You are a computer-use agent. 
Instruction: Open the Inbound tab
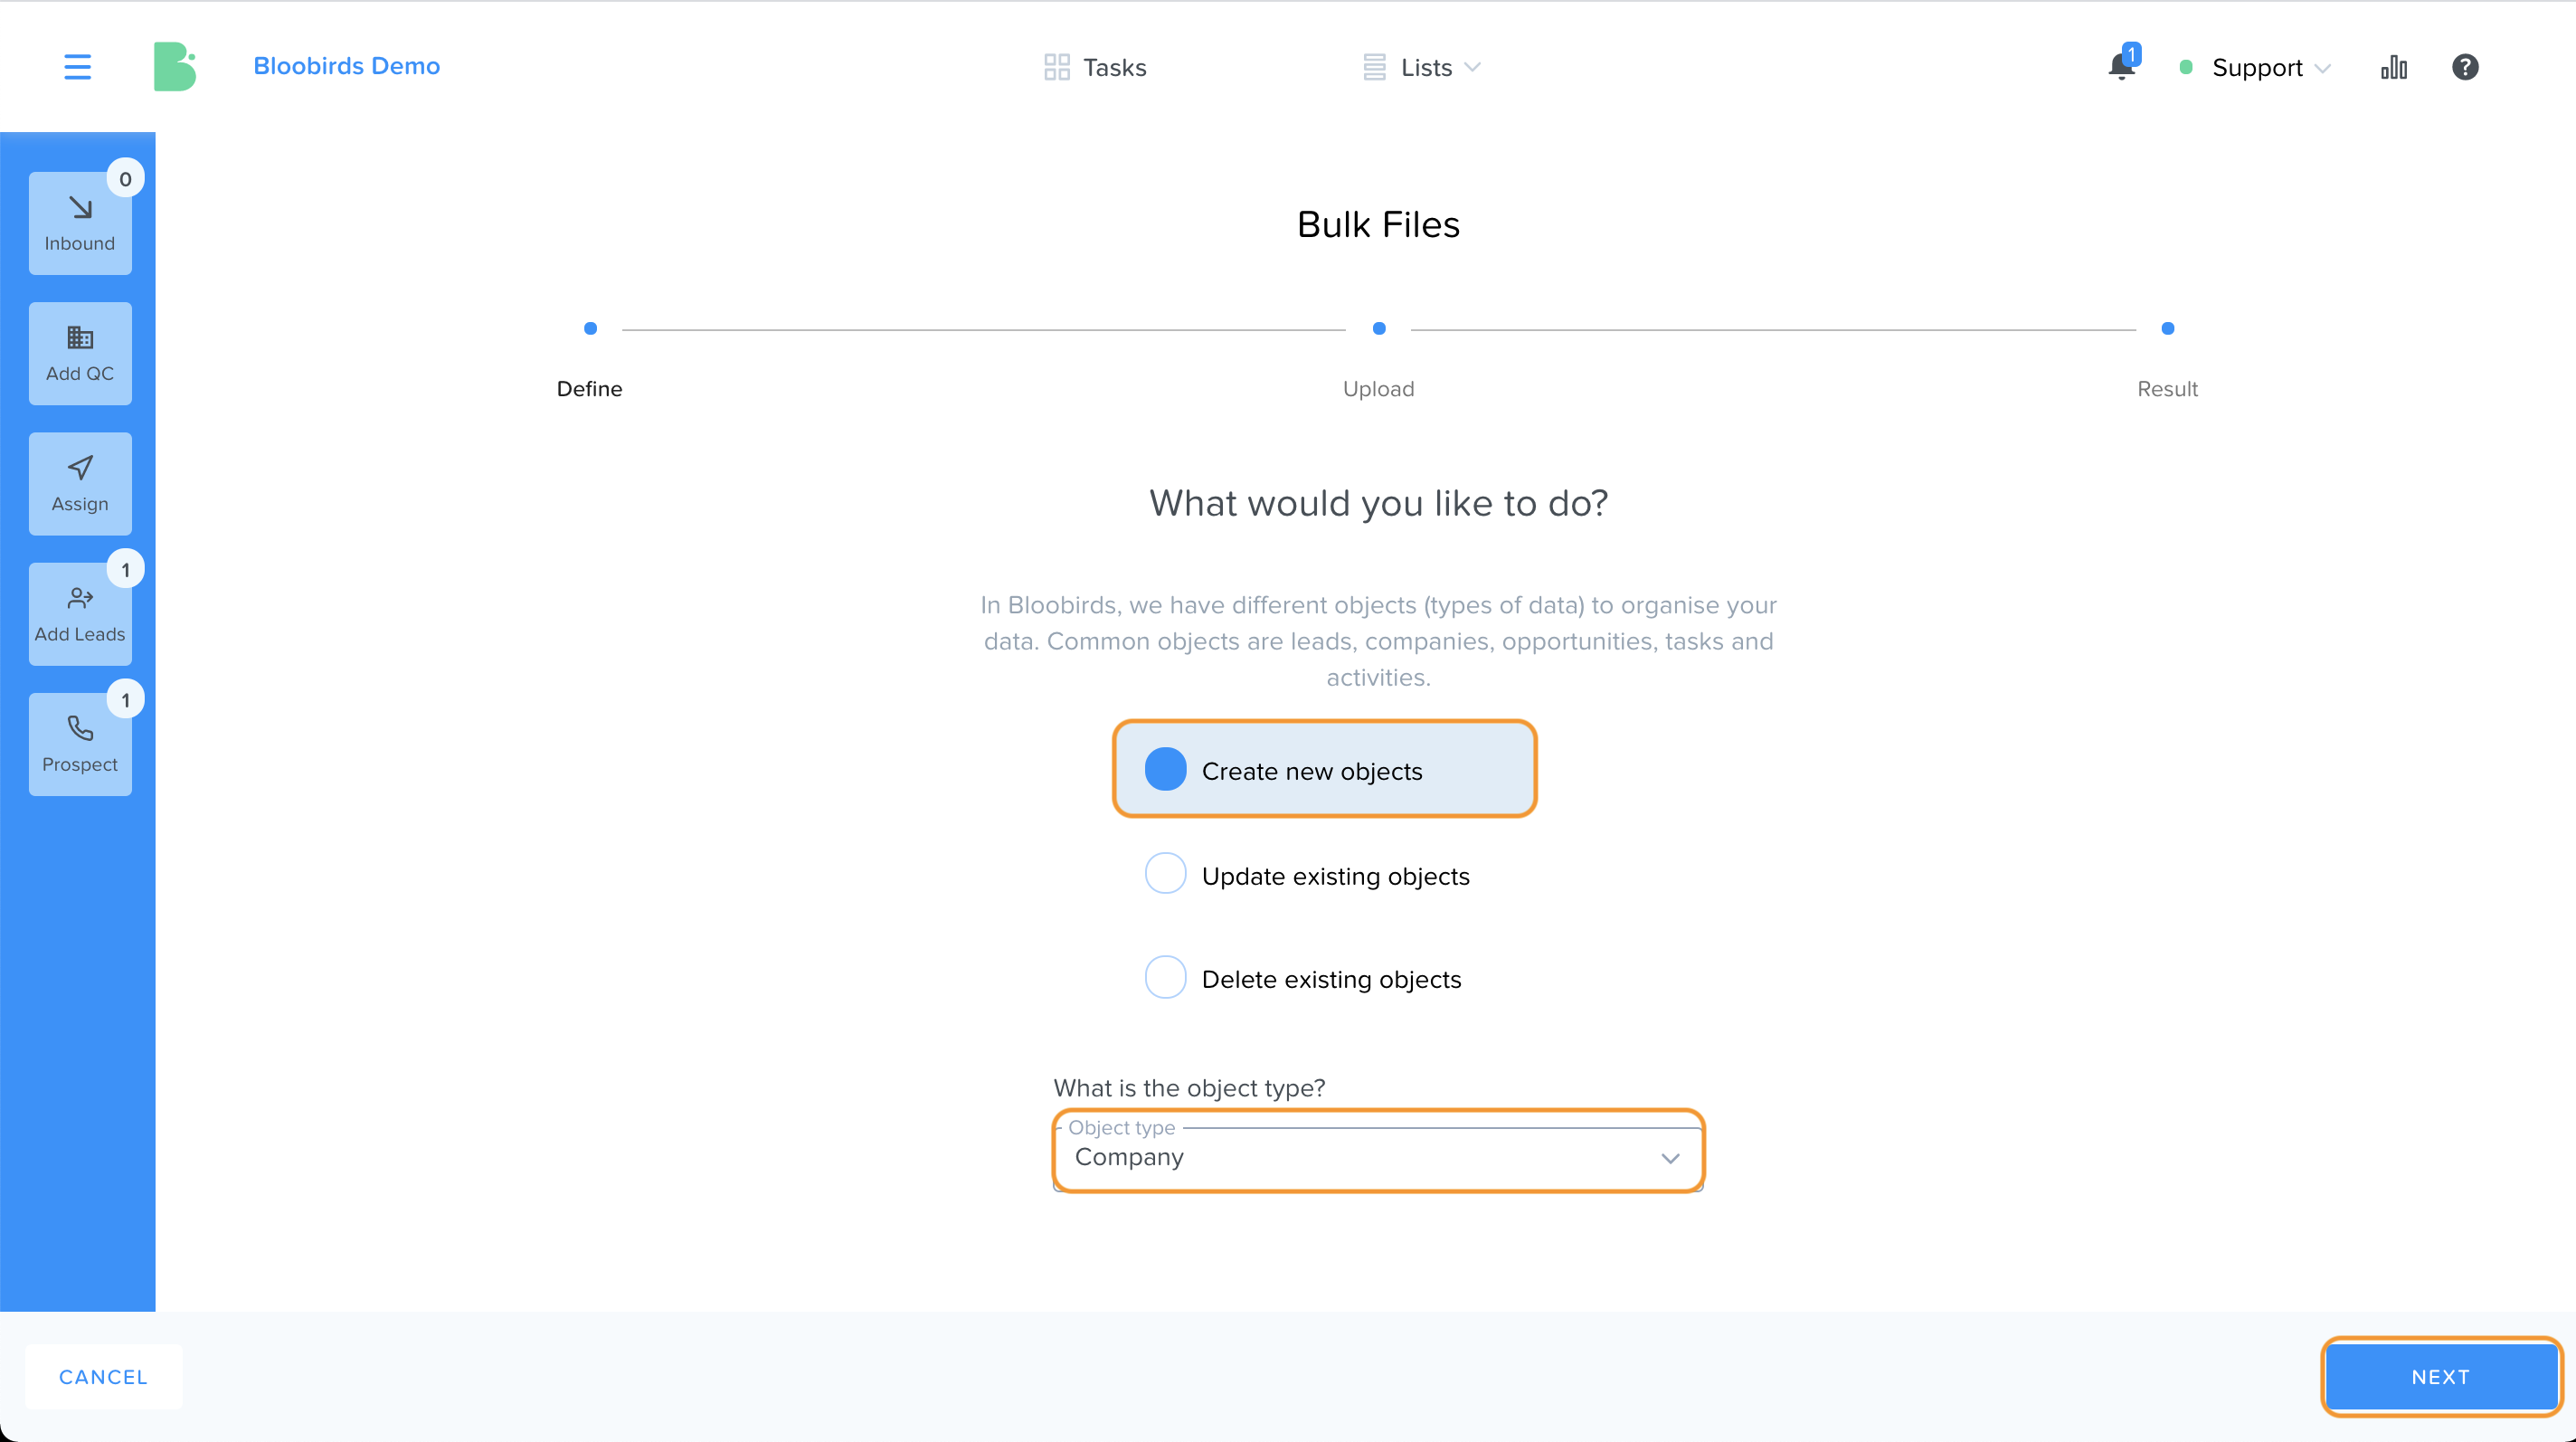(x=80, y=224)
